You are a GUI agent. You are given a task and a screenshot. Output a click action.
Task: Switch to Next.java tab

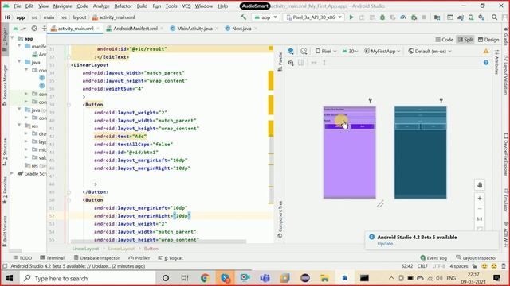click(241, 29)
